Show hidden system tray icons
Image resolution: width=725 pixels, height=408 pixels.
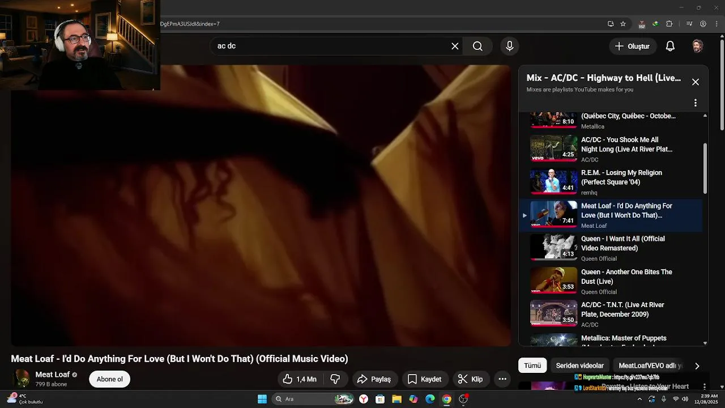point(639,399)
